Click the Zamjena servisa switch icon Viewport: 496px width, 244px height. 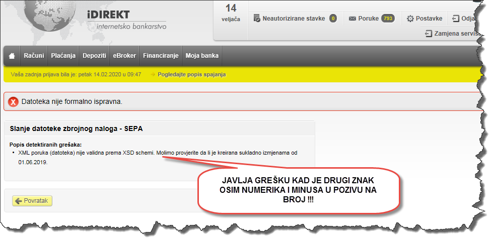tap(429, 34)
